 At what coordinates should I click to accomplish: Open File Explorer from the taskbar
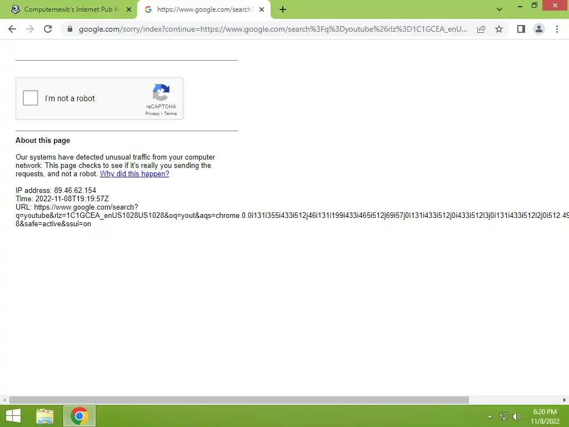45,416
